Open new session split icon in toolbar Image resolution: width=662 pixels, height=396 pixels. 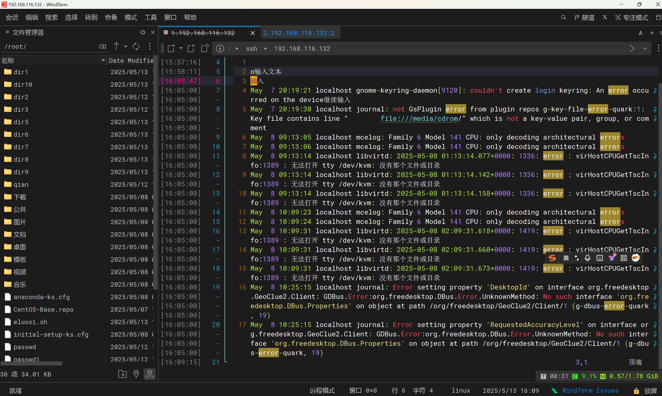pyautogui.click(x=171, y=48)
